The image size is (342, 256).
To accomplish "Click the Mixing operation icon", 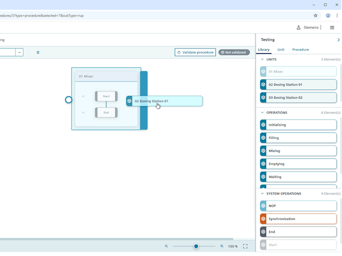I will pyautogui.click(x=263, y=151).
